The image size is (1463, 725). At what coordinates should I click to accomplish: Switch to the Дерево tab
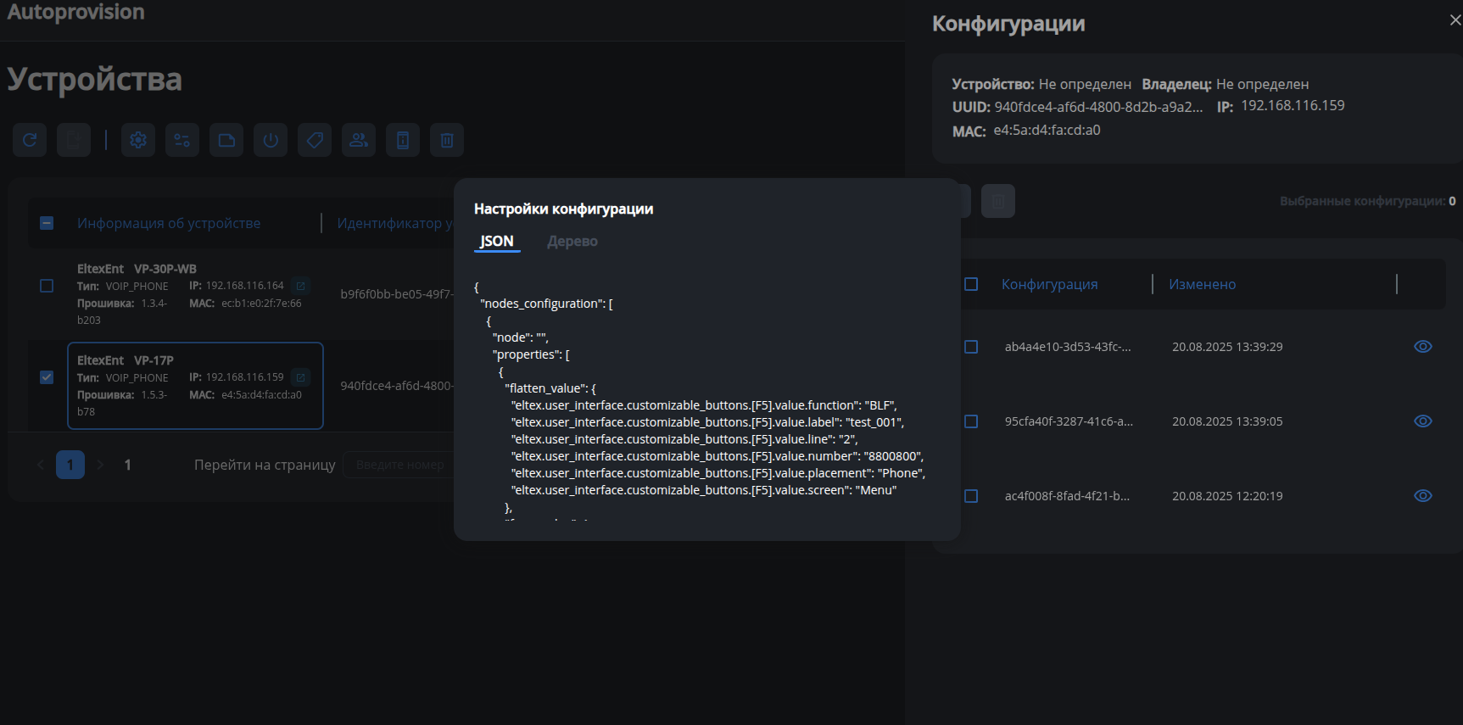point(572,242)
